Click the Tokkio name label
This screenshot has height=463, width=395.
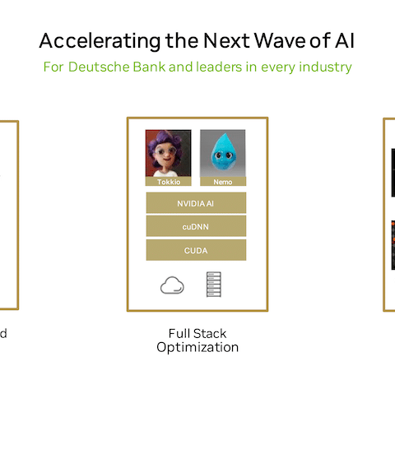[x=169, y=182]
